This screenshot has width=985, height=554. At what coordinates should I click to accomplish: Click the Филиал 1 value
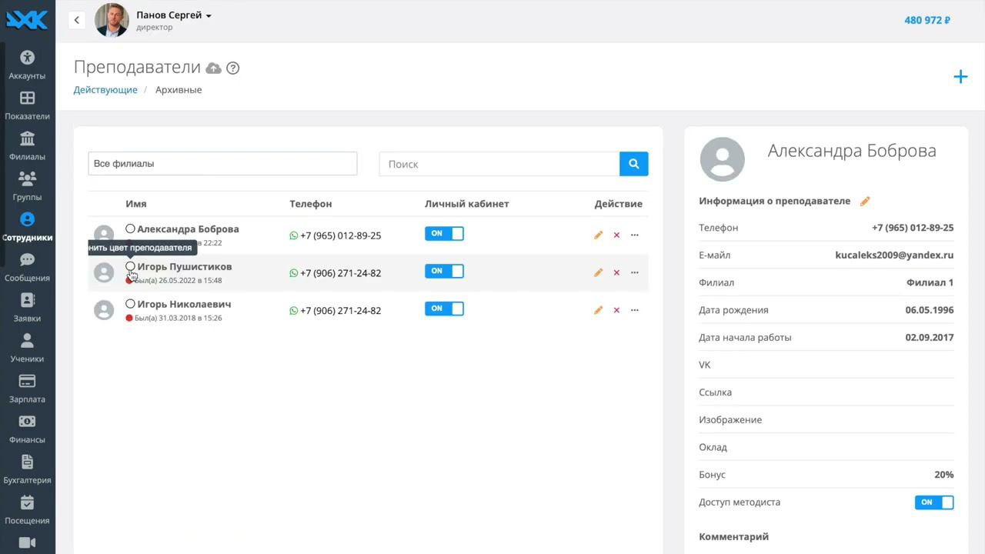(930, 282)
